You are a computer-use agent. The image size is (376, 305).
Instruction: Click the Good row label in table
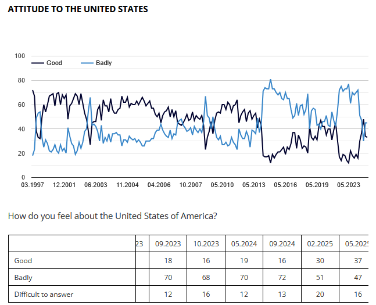coord(23,261)
